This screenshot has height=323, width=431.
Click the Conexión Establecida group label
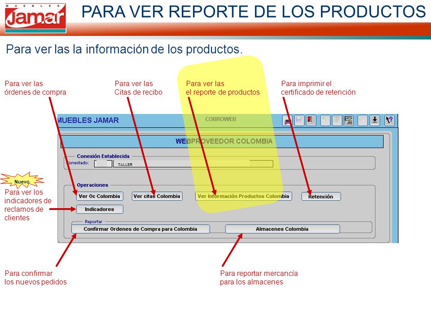pos(103,156)
